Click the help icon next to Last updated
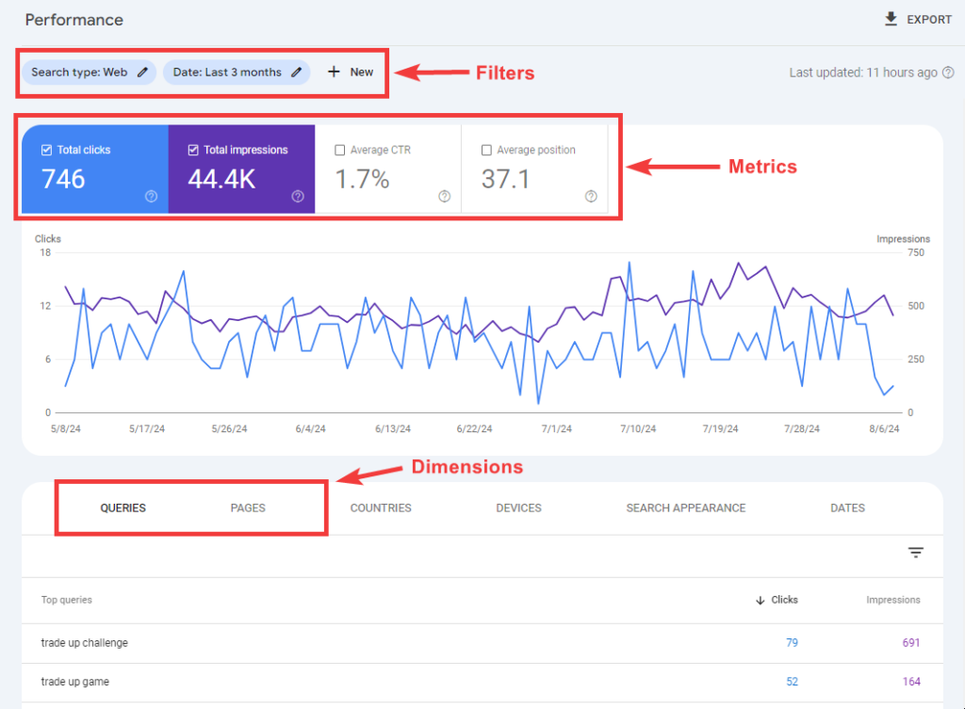The width and height of the screenshot is (965, 709). tap(948, 73)
